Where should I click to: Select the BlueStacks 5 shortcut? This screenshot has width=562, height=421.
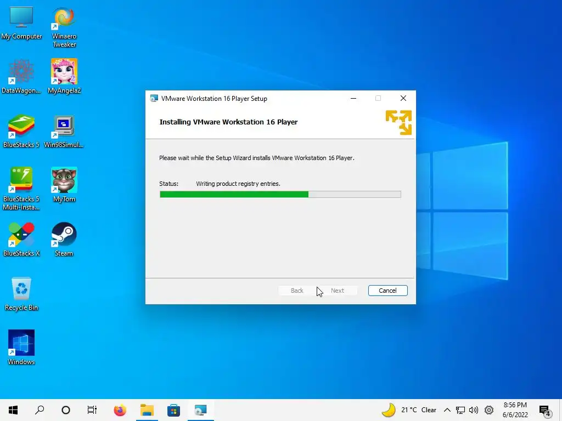(21, 131)
